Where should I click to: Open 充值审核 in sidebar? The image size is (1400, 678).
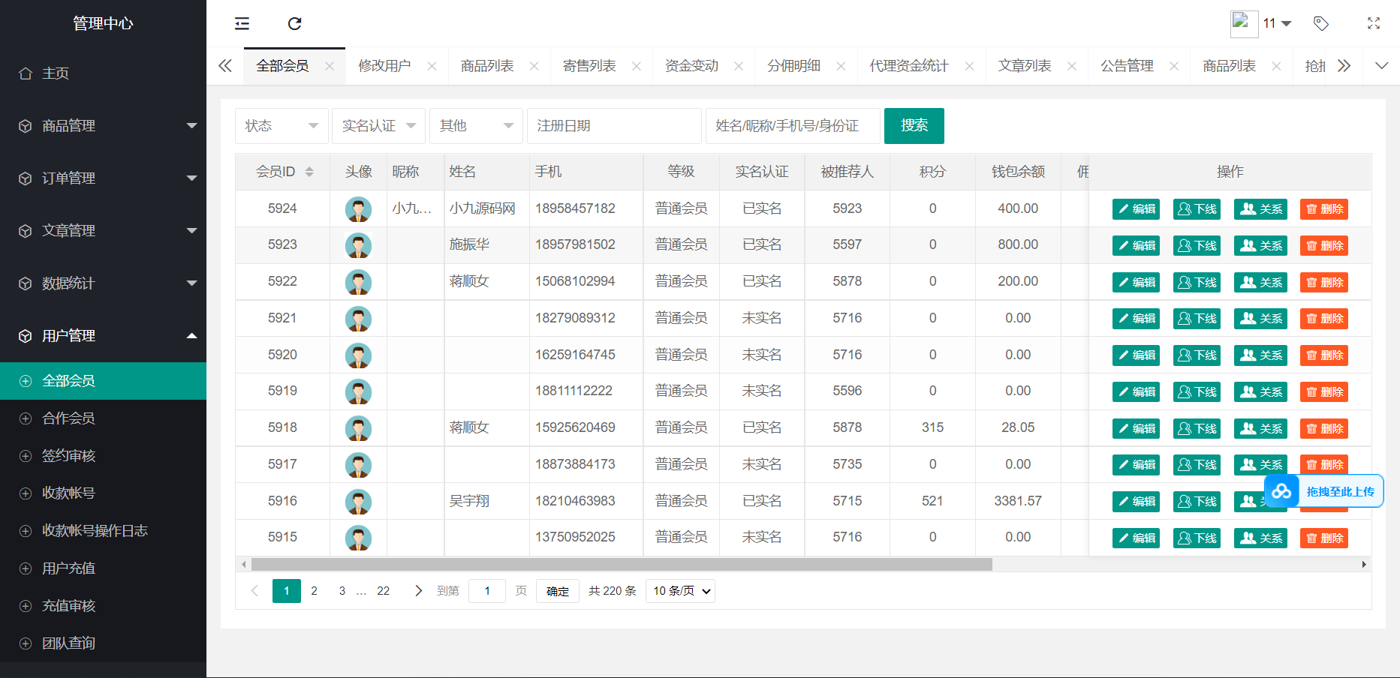[103, 606]
